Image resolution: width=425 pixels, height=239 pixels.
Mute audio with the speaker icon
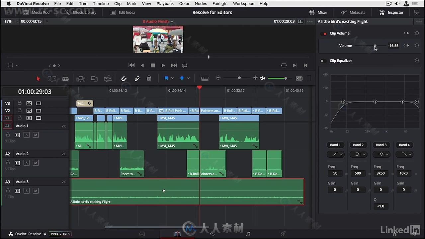click(262, 78)
